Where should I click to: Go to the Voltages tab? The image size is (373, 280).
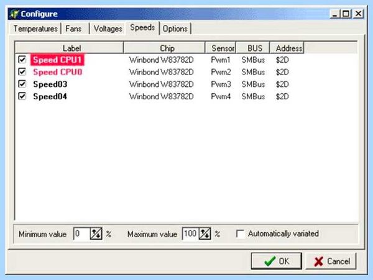(x=108, y=29)
